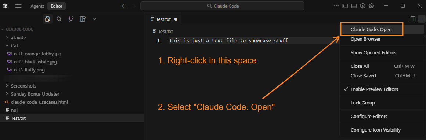Open the Source Control view
Screen dimensions: 426x140
click(71, 19)
